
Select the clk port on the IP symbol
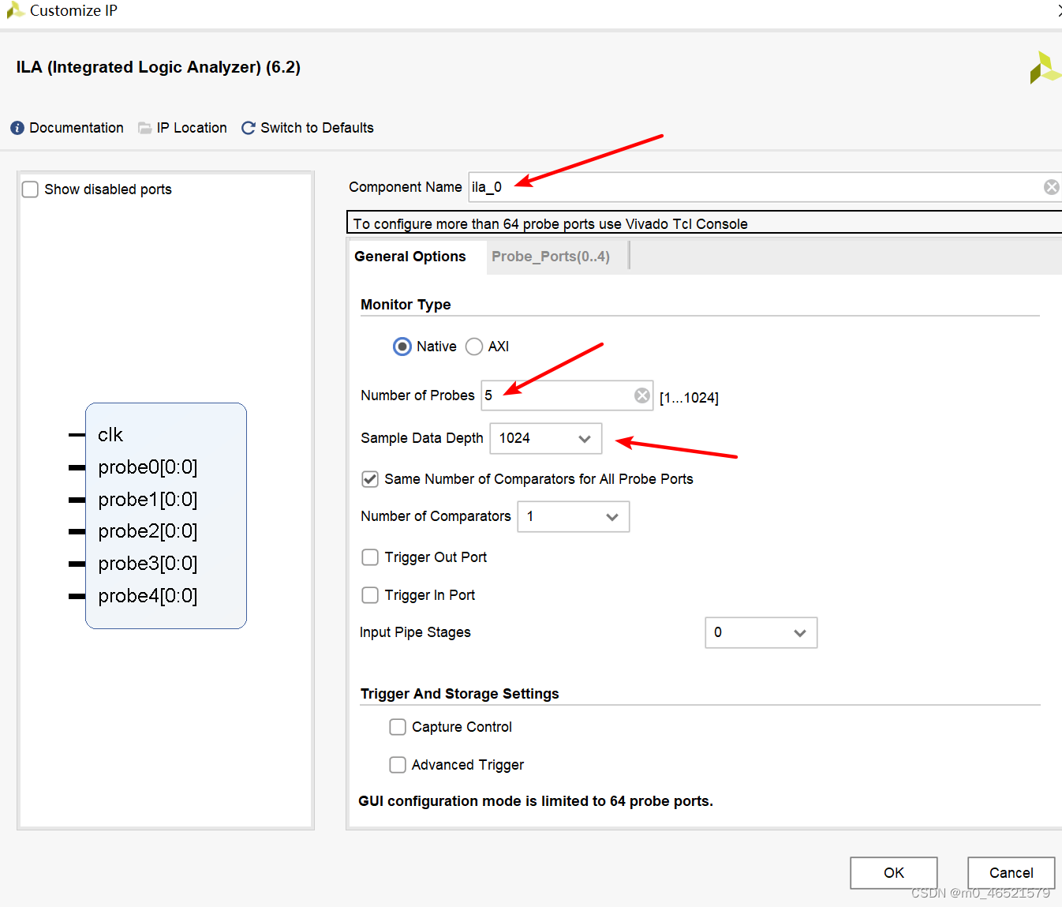(x=110, y=435)
